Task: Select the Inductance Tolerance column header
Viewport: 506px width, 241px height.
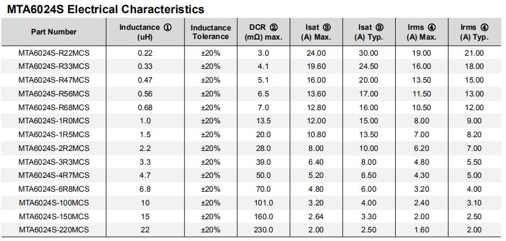Action: pyautogui.click(x=211, y=32)
